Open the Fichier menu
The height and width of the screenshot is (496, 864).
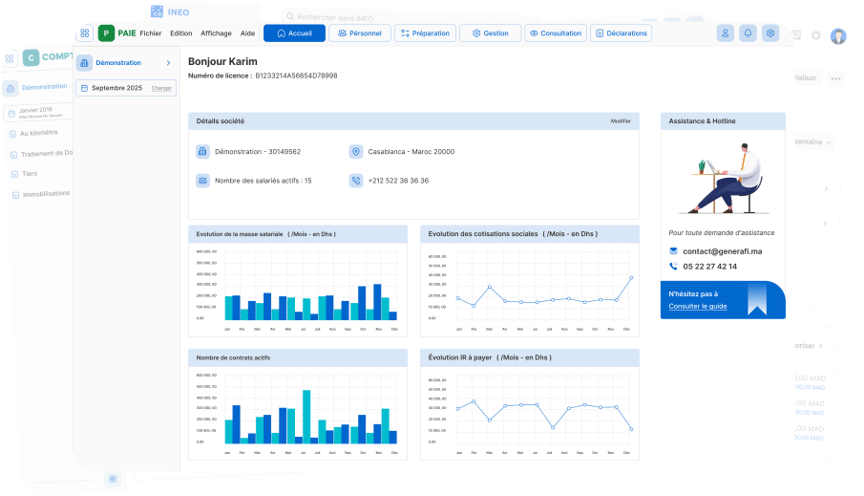click(151, 33)
